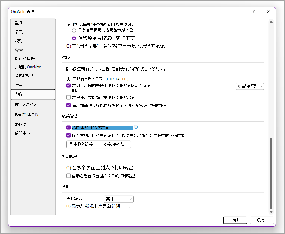Switch to the 显示 category

click(33, 32)
